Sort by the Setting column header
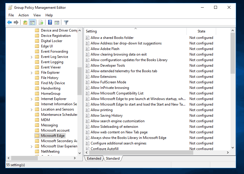This screenshot has width=244, height=174. (x=135, y=31)
